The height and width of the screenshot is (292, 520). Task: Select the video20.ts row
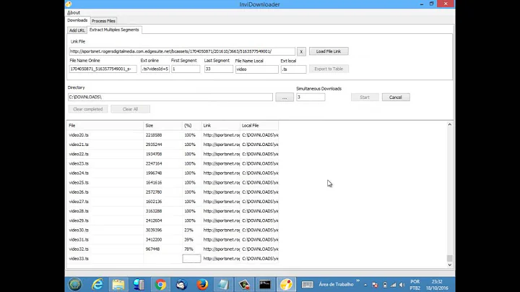(x=173, y=135)
